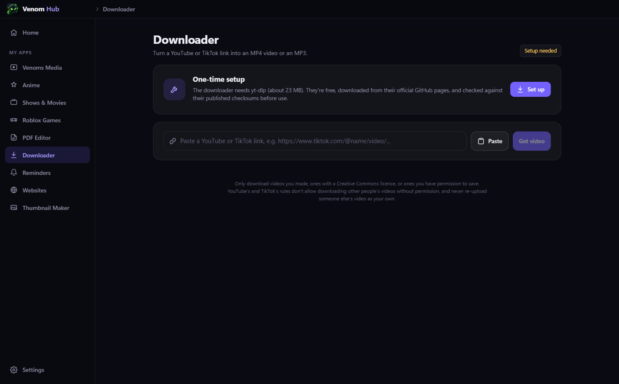
Task: Click the yt-dlp setup description text
Action: (348, 94)
